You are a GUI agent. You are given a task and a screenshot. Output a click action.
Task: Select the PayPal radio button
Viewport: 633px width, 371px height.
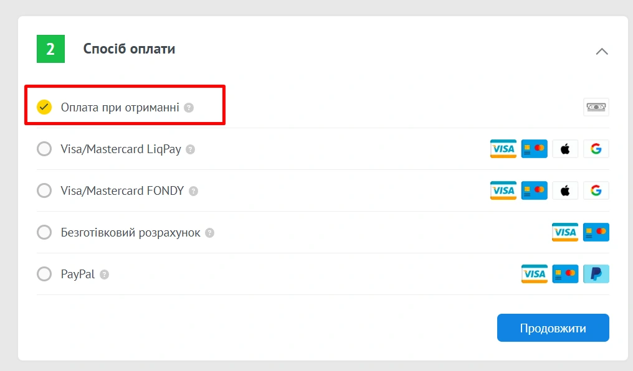[44, 274]
